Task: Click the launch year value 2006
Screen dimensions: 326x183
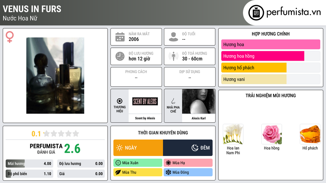Action: [x=134, y=39]
